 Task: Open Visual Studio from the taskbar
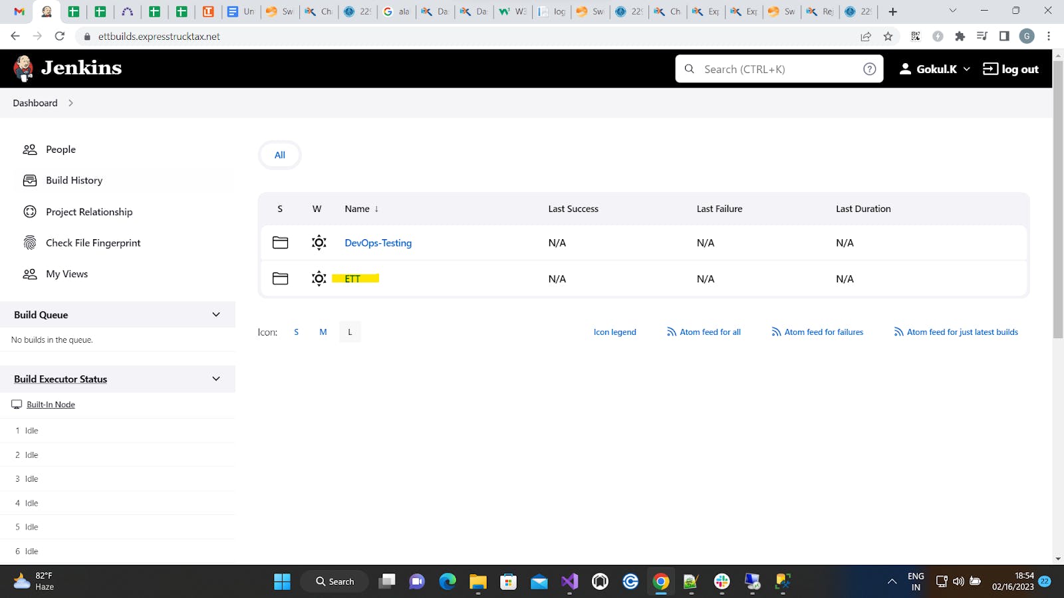(x=570, y=582)
